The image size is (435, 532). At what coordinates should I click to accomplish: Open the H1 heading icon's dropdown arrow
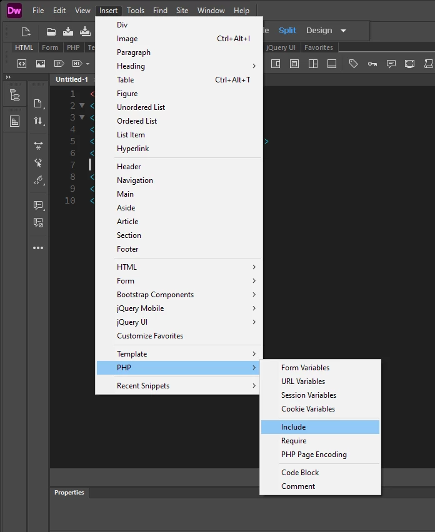87,64
